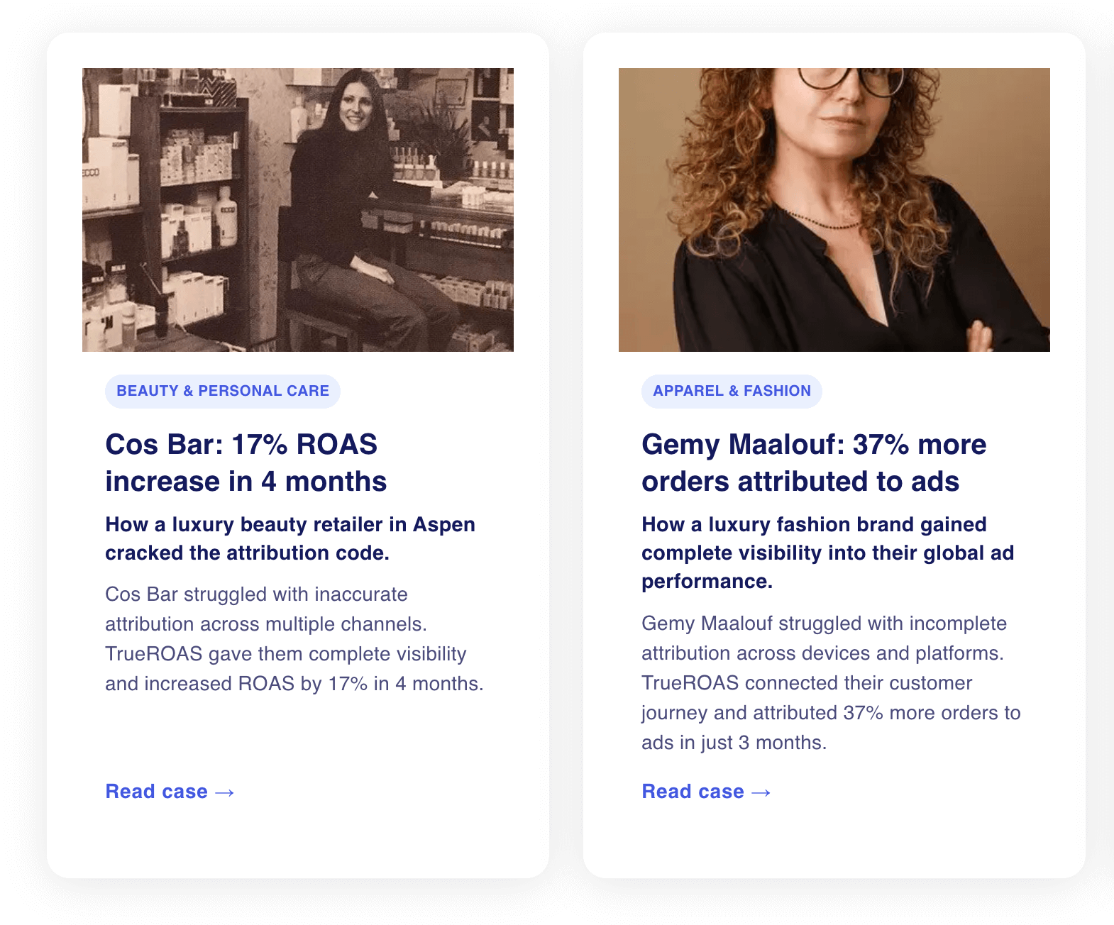Click the Cos Bar description paragraph
Viewport: 1114px width, 925px height.
(293, 640)
